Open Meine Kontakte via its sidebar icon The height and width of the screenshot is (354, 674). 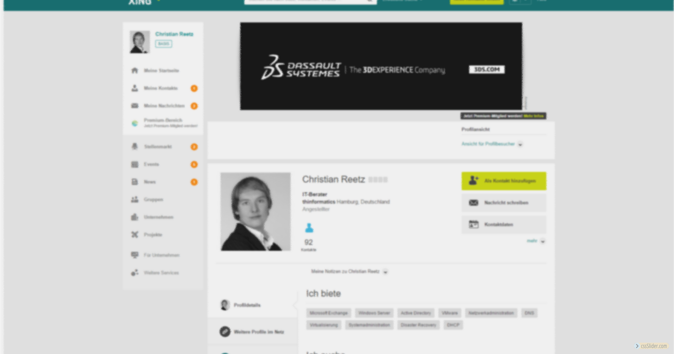pos(135,88)
